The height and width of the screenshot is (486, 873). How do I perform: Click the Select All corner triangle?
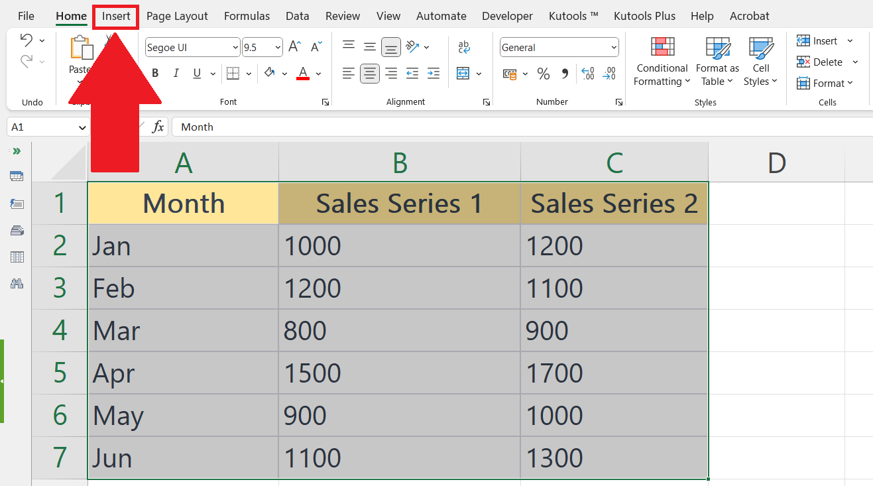click(68, 164)
